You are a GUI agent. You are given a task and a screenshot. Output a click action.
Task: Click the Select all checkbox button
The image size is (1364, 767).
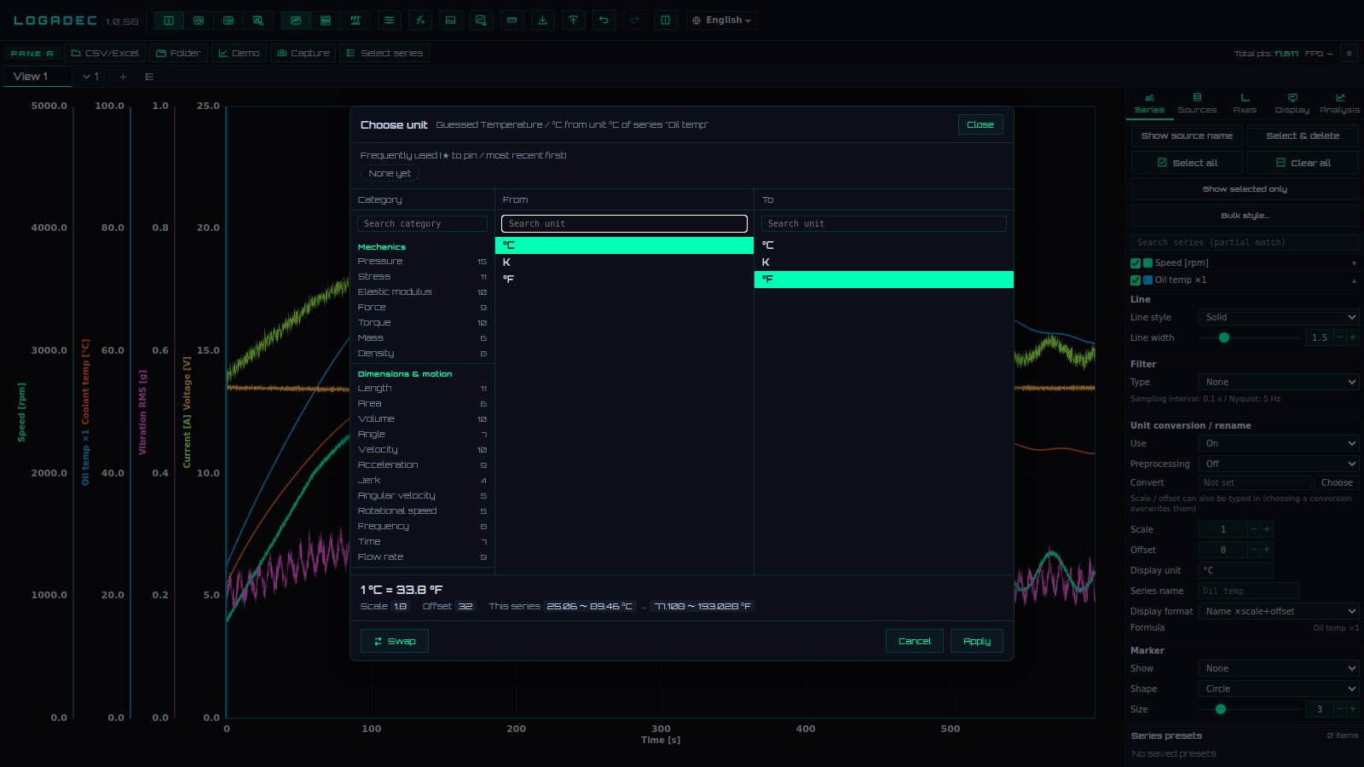1187,163
